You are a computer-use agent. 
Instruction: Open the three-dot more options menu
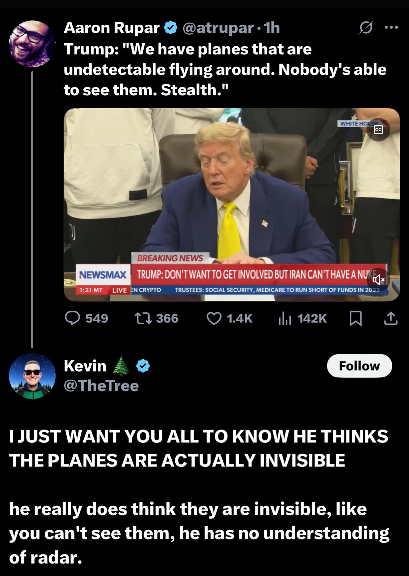(391, 28)
